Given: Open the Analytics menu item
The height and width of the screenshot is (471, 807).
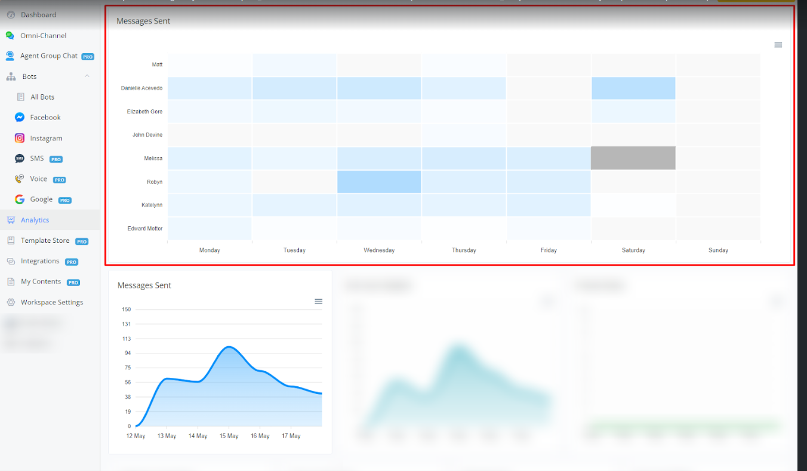Looking at the screenshot, I should pyautogui.click(x=35, y=220).
